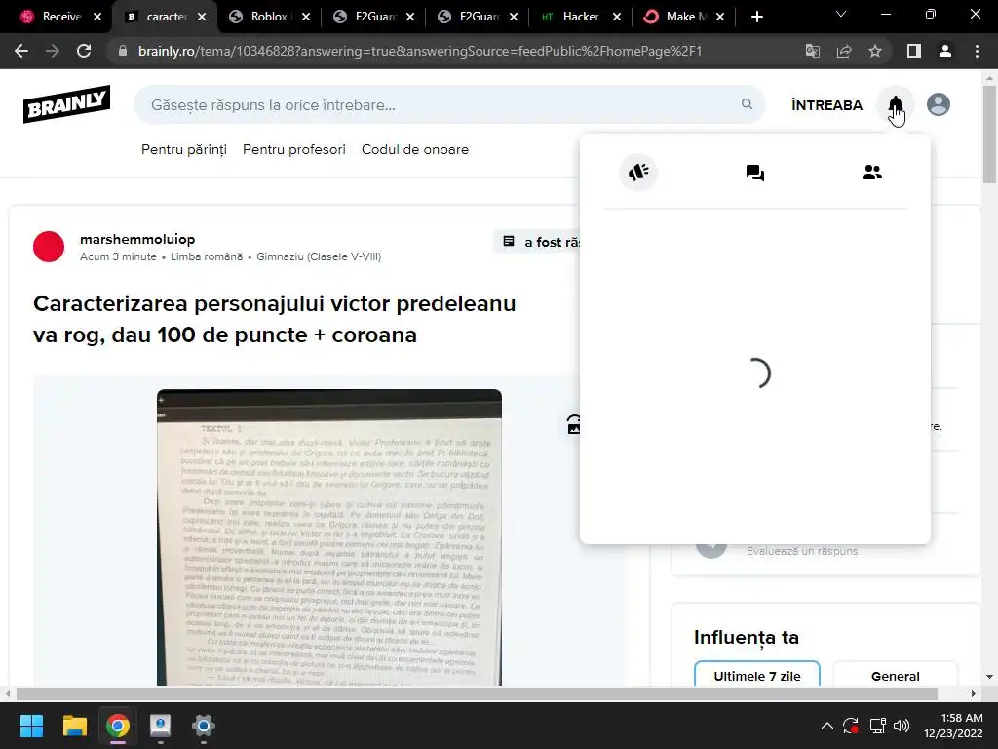Open the translate page icon
The image size is (998, 749).
point(813,51)
